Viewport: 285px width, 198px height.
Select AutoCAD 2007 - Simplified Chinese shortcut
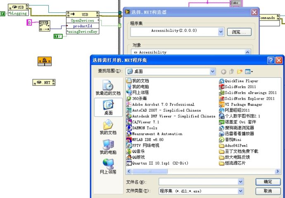coord(164,110)
